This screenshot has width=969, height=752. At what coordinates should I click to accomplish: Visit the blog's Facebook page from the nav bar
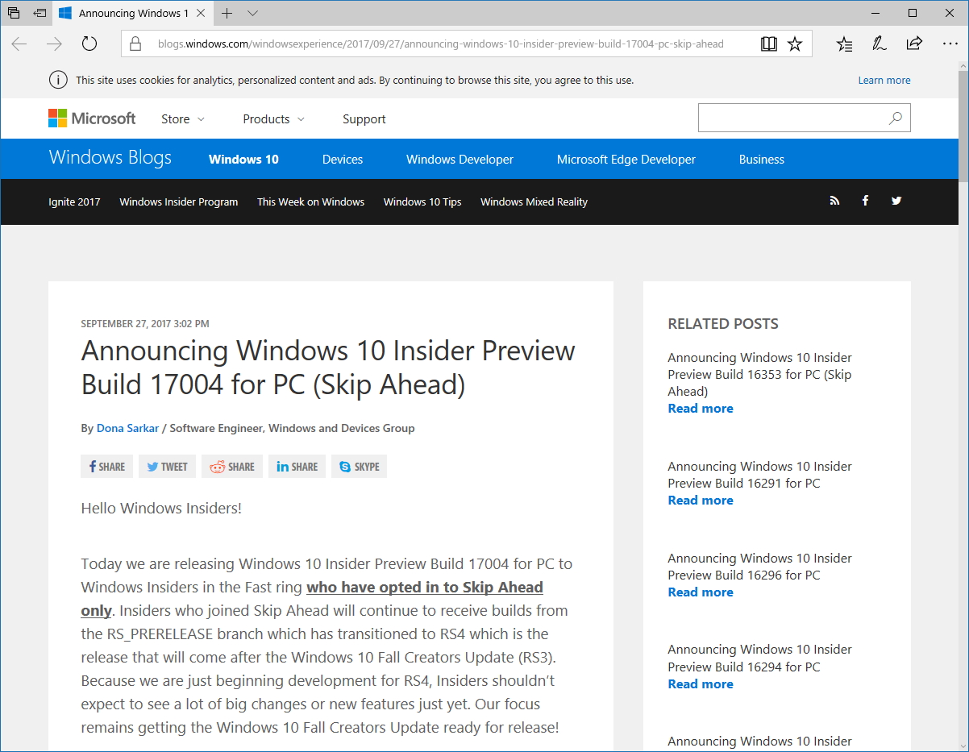[x=865, y=201]
